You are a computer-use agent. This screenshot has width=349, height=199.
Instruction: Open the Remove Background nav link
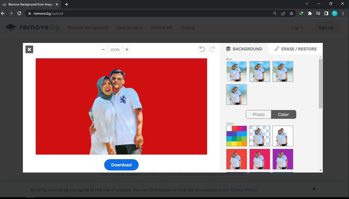pyautogui.click(x=88, y=28)
